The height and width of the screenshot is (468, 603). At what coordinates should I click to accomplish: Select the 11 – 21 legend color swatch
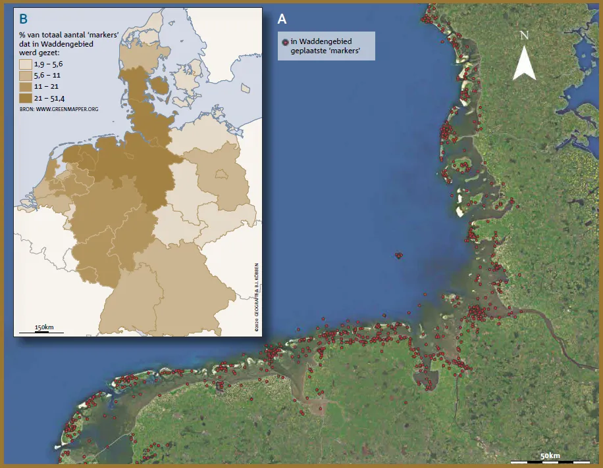[x=26, y=86]
